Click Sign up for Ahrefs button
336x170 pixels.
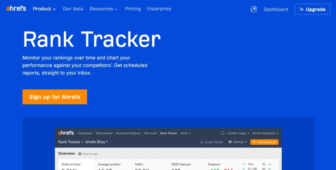[x=55, y=97]
